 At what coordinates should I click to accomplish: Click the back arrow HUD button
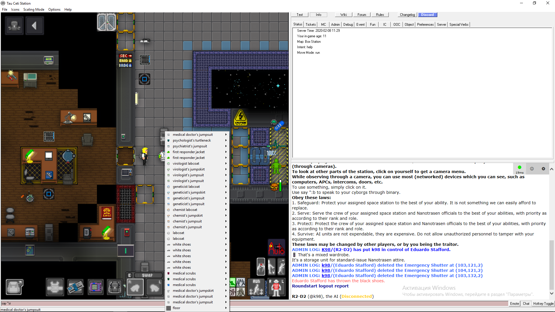(x=34, y=26)
